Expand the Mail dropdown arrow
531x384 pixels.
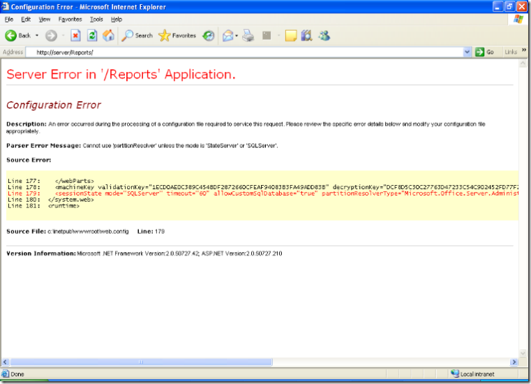(237, 36)
